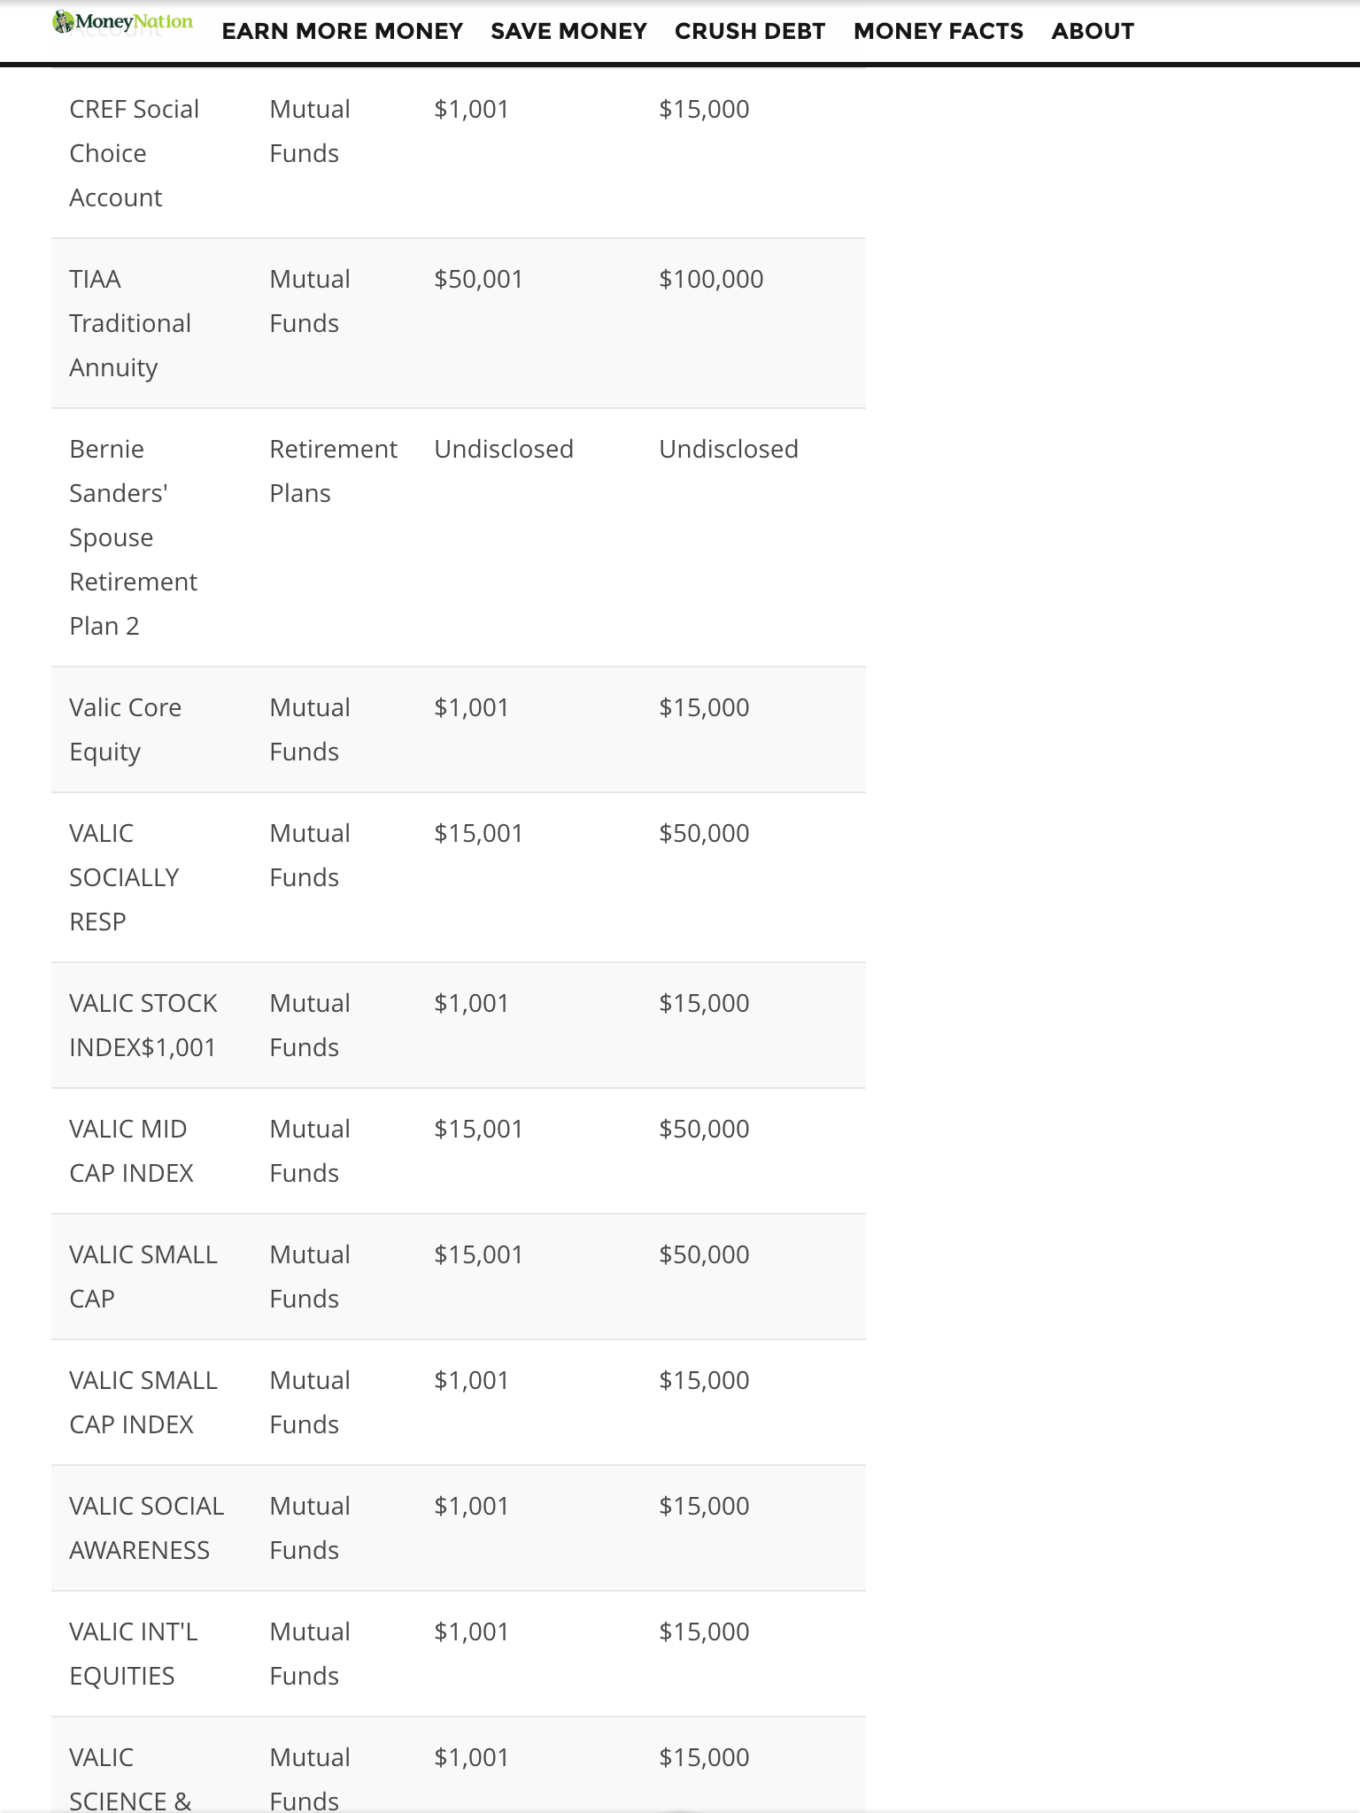Screen dimensions: 1360x1813
Task: Select the VALIC SOCIAL AWARENESS entry
Action: (146, 1528)
